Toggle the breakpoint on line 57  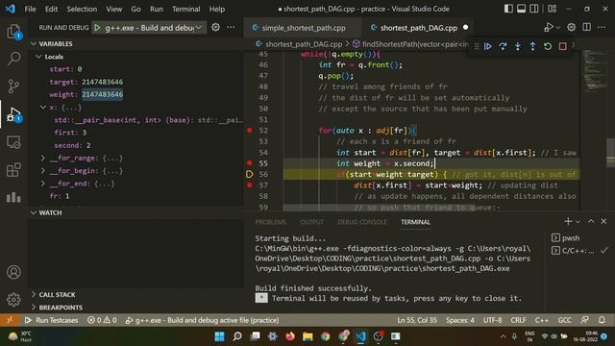(250, 185)
